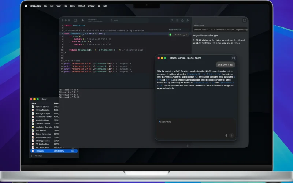Select Celestial Acuteus in Library list

43,124
